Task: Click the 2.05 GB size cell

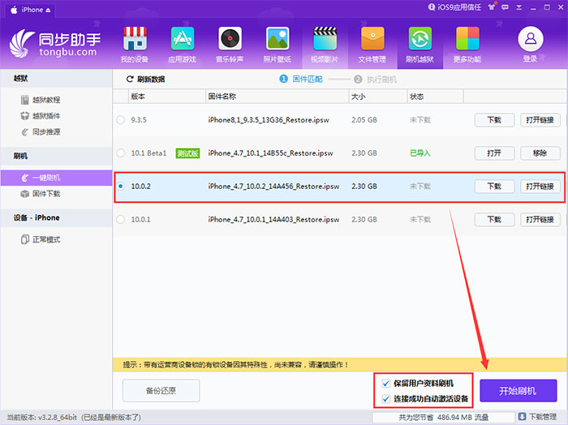Action: (364, 120)
